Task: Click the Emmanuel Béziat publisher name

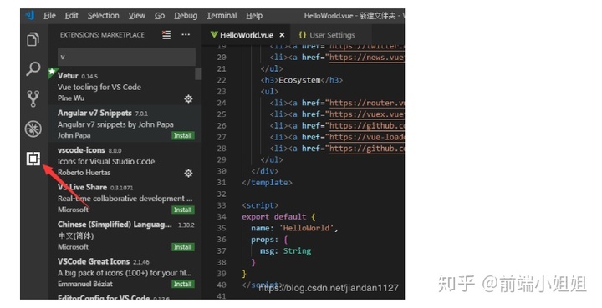Action: pos(85,284)
